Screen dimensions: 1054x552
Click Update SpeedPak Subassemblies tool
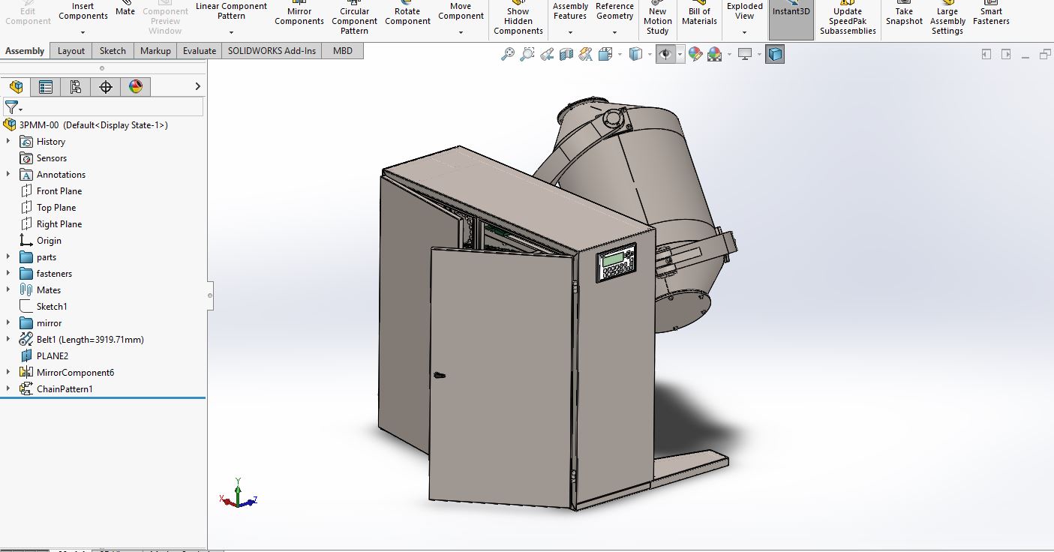tap(848, 19)
